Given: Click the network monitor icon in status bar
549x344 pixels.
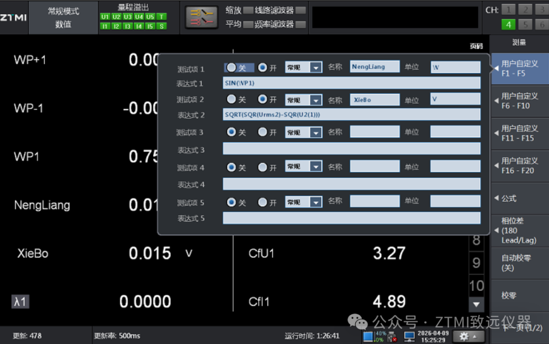Looking at the screenshot, I should (409, 336).
